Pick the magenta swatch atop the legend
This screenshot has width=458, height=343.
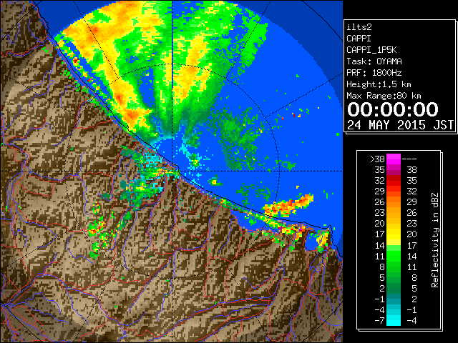tap(394, 159)
